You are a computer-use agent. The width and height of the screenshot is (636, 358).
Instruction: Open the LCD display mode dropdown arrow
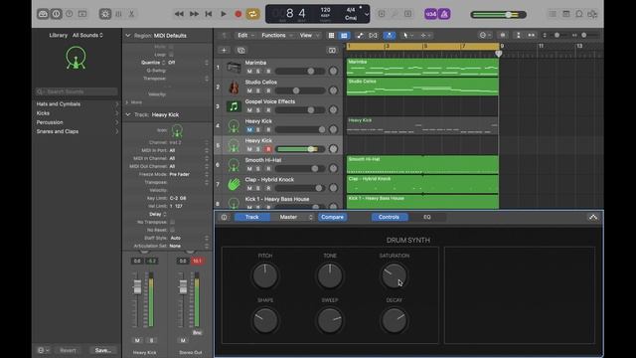pos(367,14)
